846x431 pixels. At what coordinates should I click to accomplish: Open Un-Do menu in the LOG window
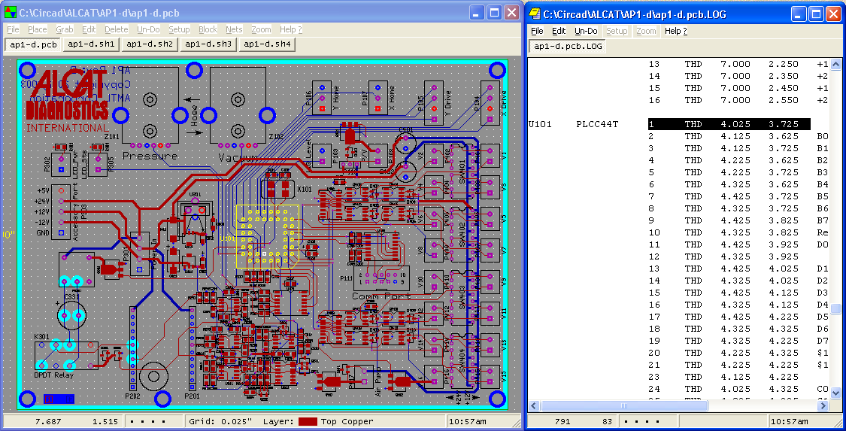(586, 31)
